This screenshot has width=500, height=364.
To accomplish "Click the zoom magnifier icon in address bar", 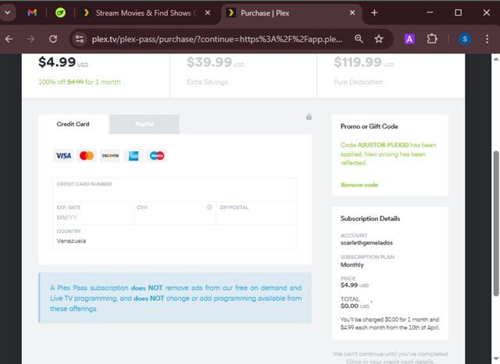I will 359,39.
